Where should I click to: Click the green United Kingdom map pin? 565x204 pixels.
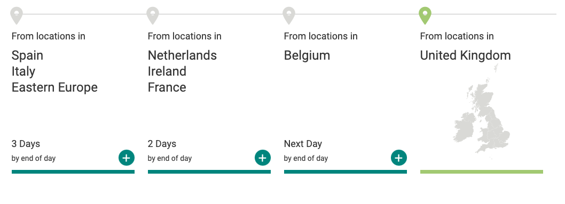click(x=425, y=16)
